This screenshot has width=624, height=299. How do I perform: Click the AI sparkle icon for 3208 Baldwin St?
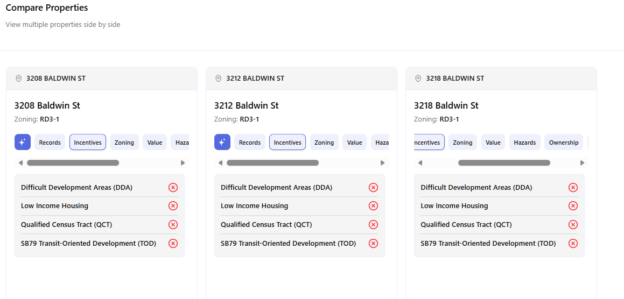click(22, 142)
